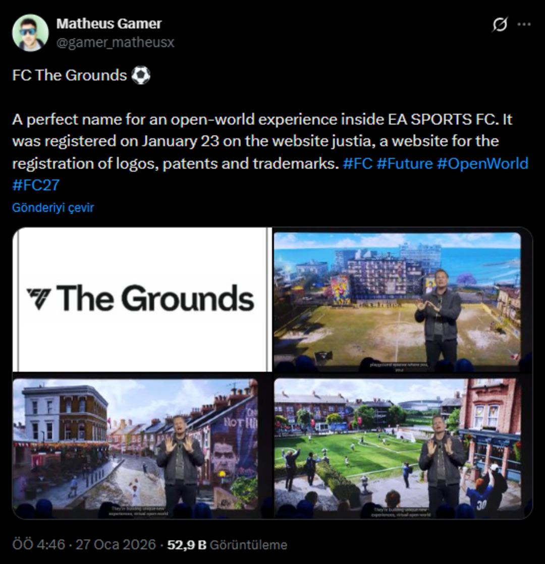Screen dimensions: 545x564
Task: Open the three-dot more options menu
Action: (x=524, y=24)
